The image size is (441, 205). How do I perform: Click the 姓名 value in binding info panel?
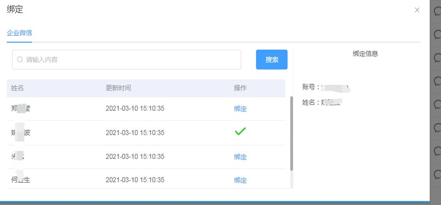click(332, 102)
